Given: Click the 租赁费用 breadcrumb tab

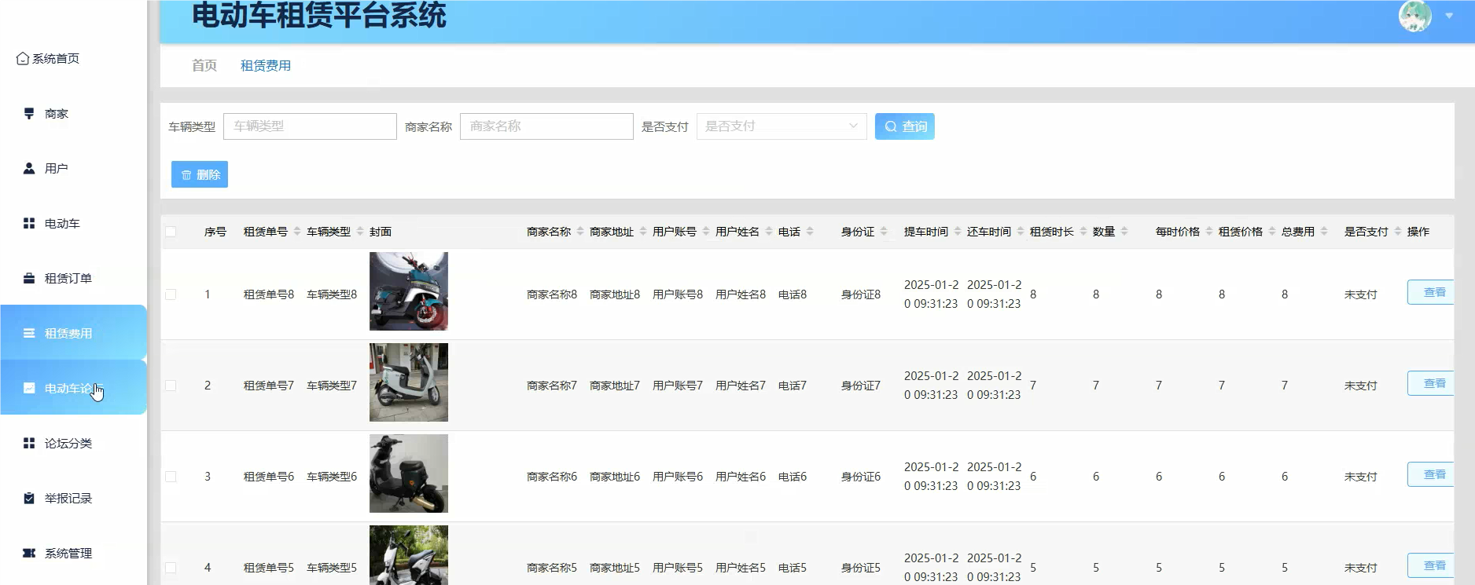Looking at the screenshot, I should coord(266,65).
